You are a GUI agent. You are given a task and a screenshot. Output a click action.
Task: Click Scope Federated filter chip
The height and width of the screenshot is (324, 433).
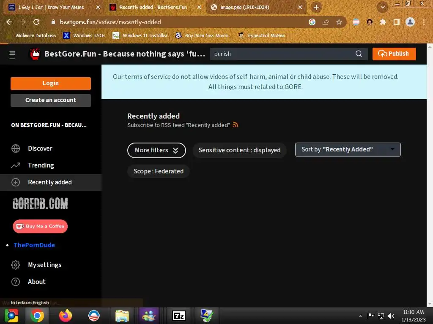(x=159, y=171)
